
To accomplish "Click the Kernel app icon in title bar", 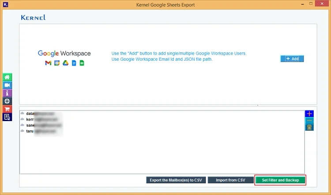I will coord(5,5).
